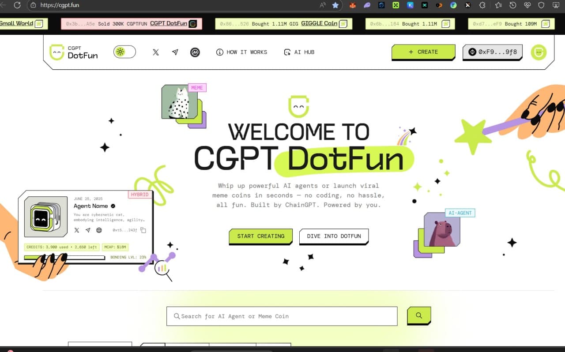This screenshot has height=352, width=565.
Task: Open site info via the lock icon
Action: [33, 5]
